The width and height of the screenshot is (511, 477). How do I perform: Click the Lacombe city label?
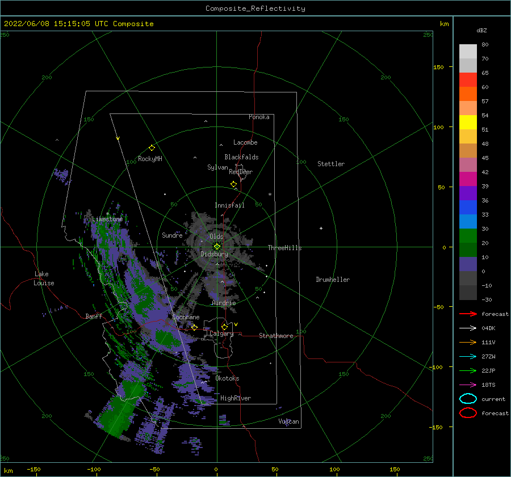point(245,142)
